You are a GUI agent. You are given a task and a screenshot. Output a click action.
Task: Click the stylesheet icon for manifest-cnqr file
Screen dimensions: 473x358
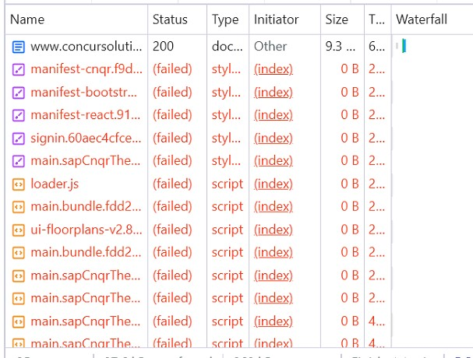pos(18,69)
